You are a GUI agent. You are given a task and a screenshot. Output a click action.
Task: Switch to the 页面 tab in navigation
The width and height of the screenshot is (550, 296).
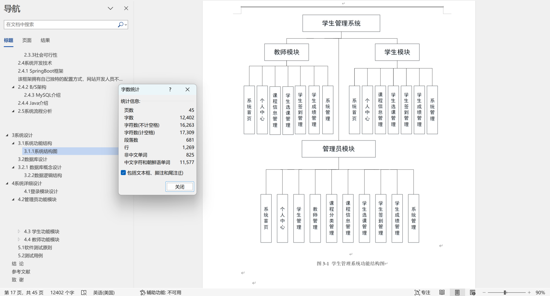(x=27, y=40)
